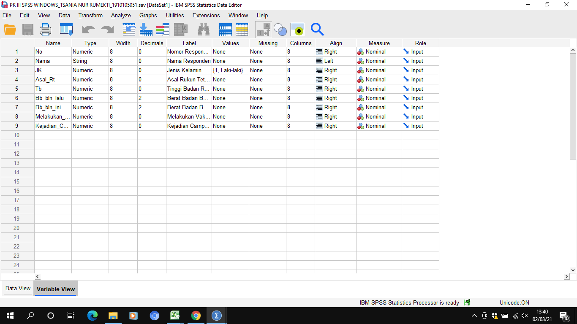Open Microsoft Edge from taskbar
Viewport: 577px width, 324px height.
[x=92, y=316]
